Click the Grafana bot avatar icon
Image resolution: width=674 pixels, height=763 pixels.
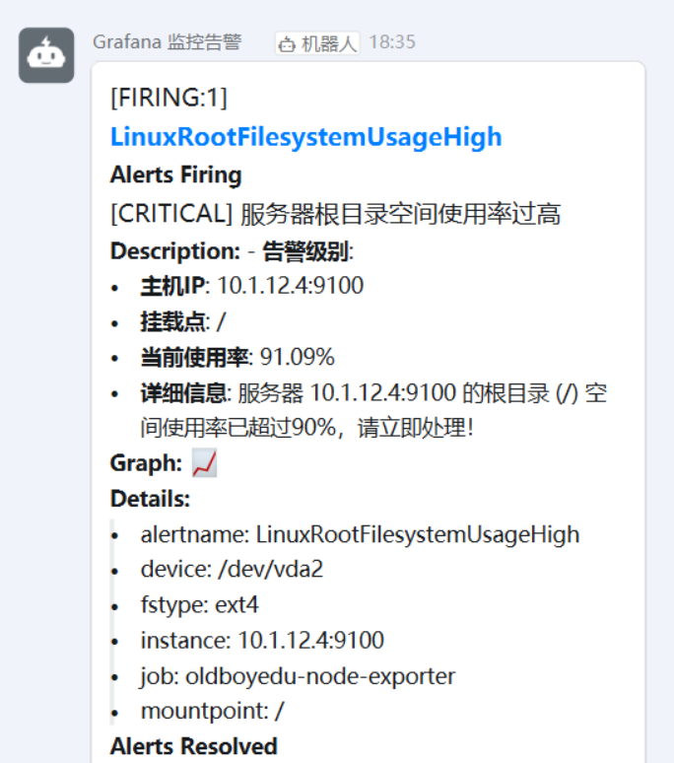click(46, 55)
